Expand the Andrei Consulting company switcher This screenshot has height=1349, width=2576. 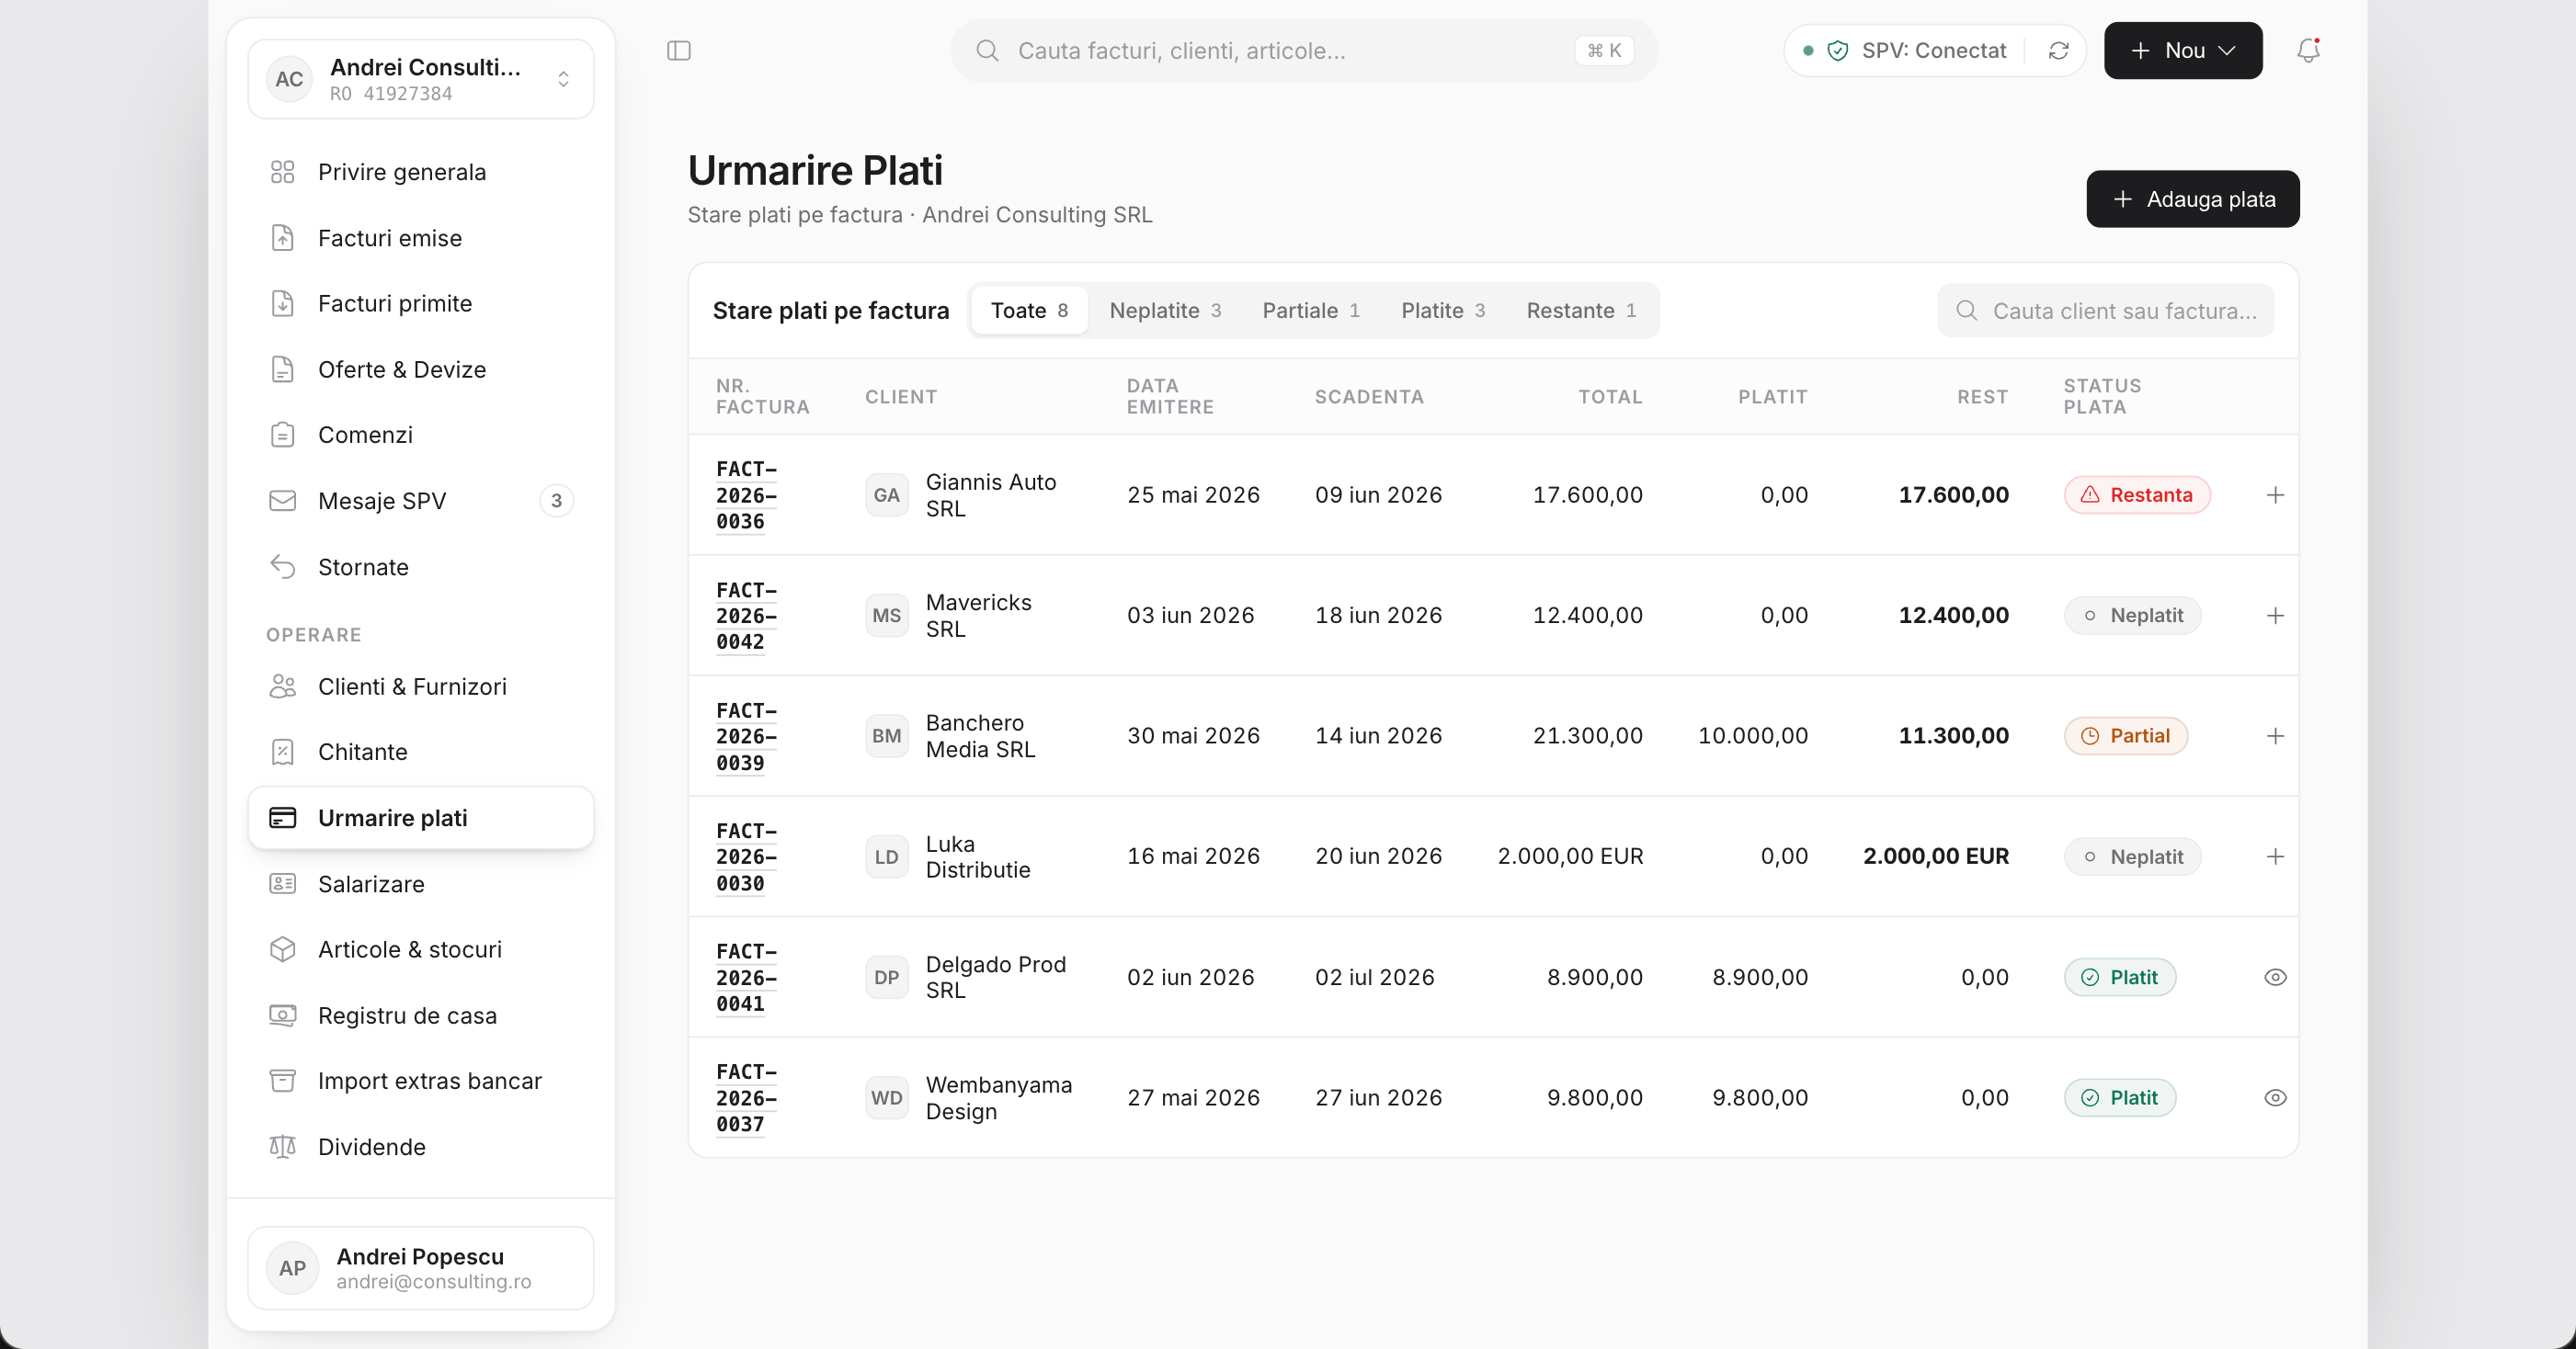tap(420, 79)
